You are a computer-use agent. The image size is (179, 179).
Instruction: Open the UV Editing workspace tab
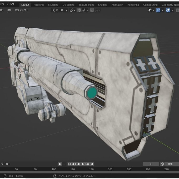coord(68,5)
